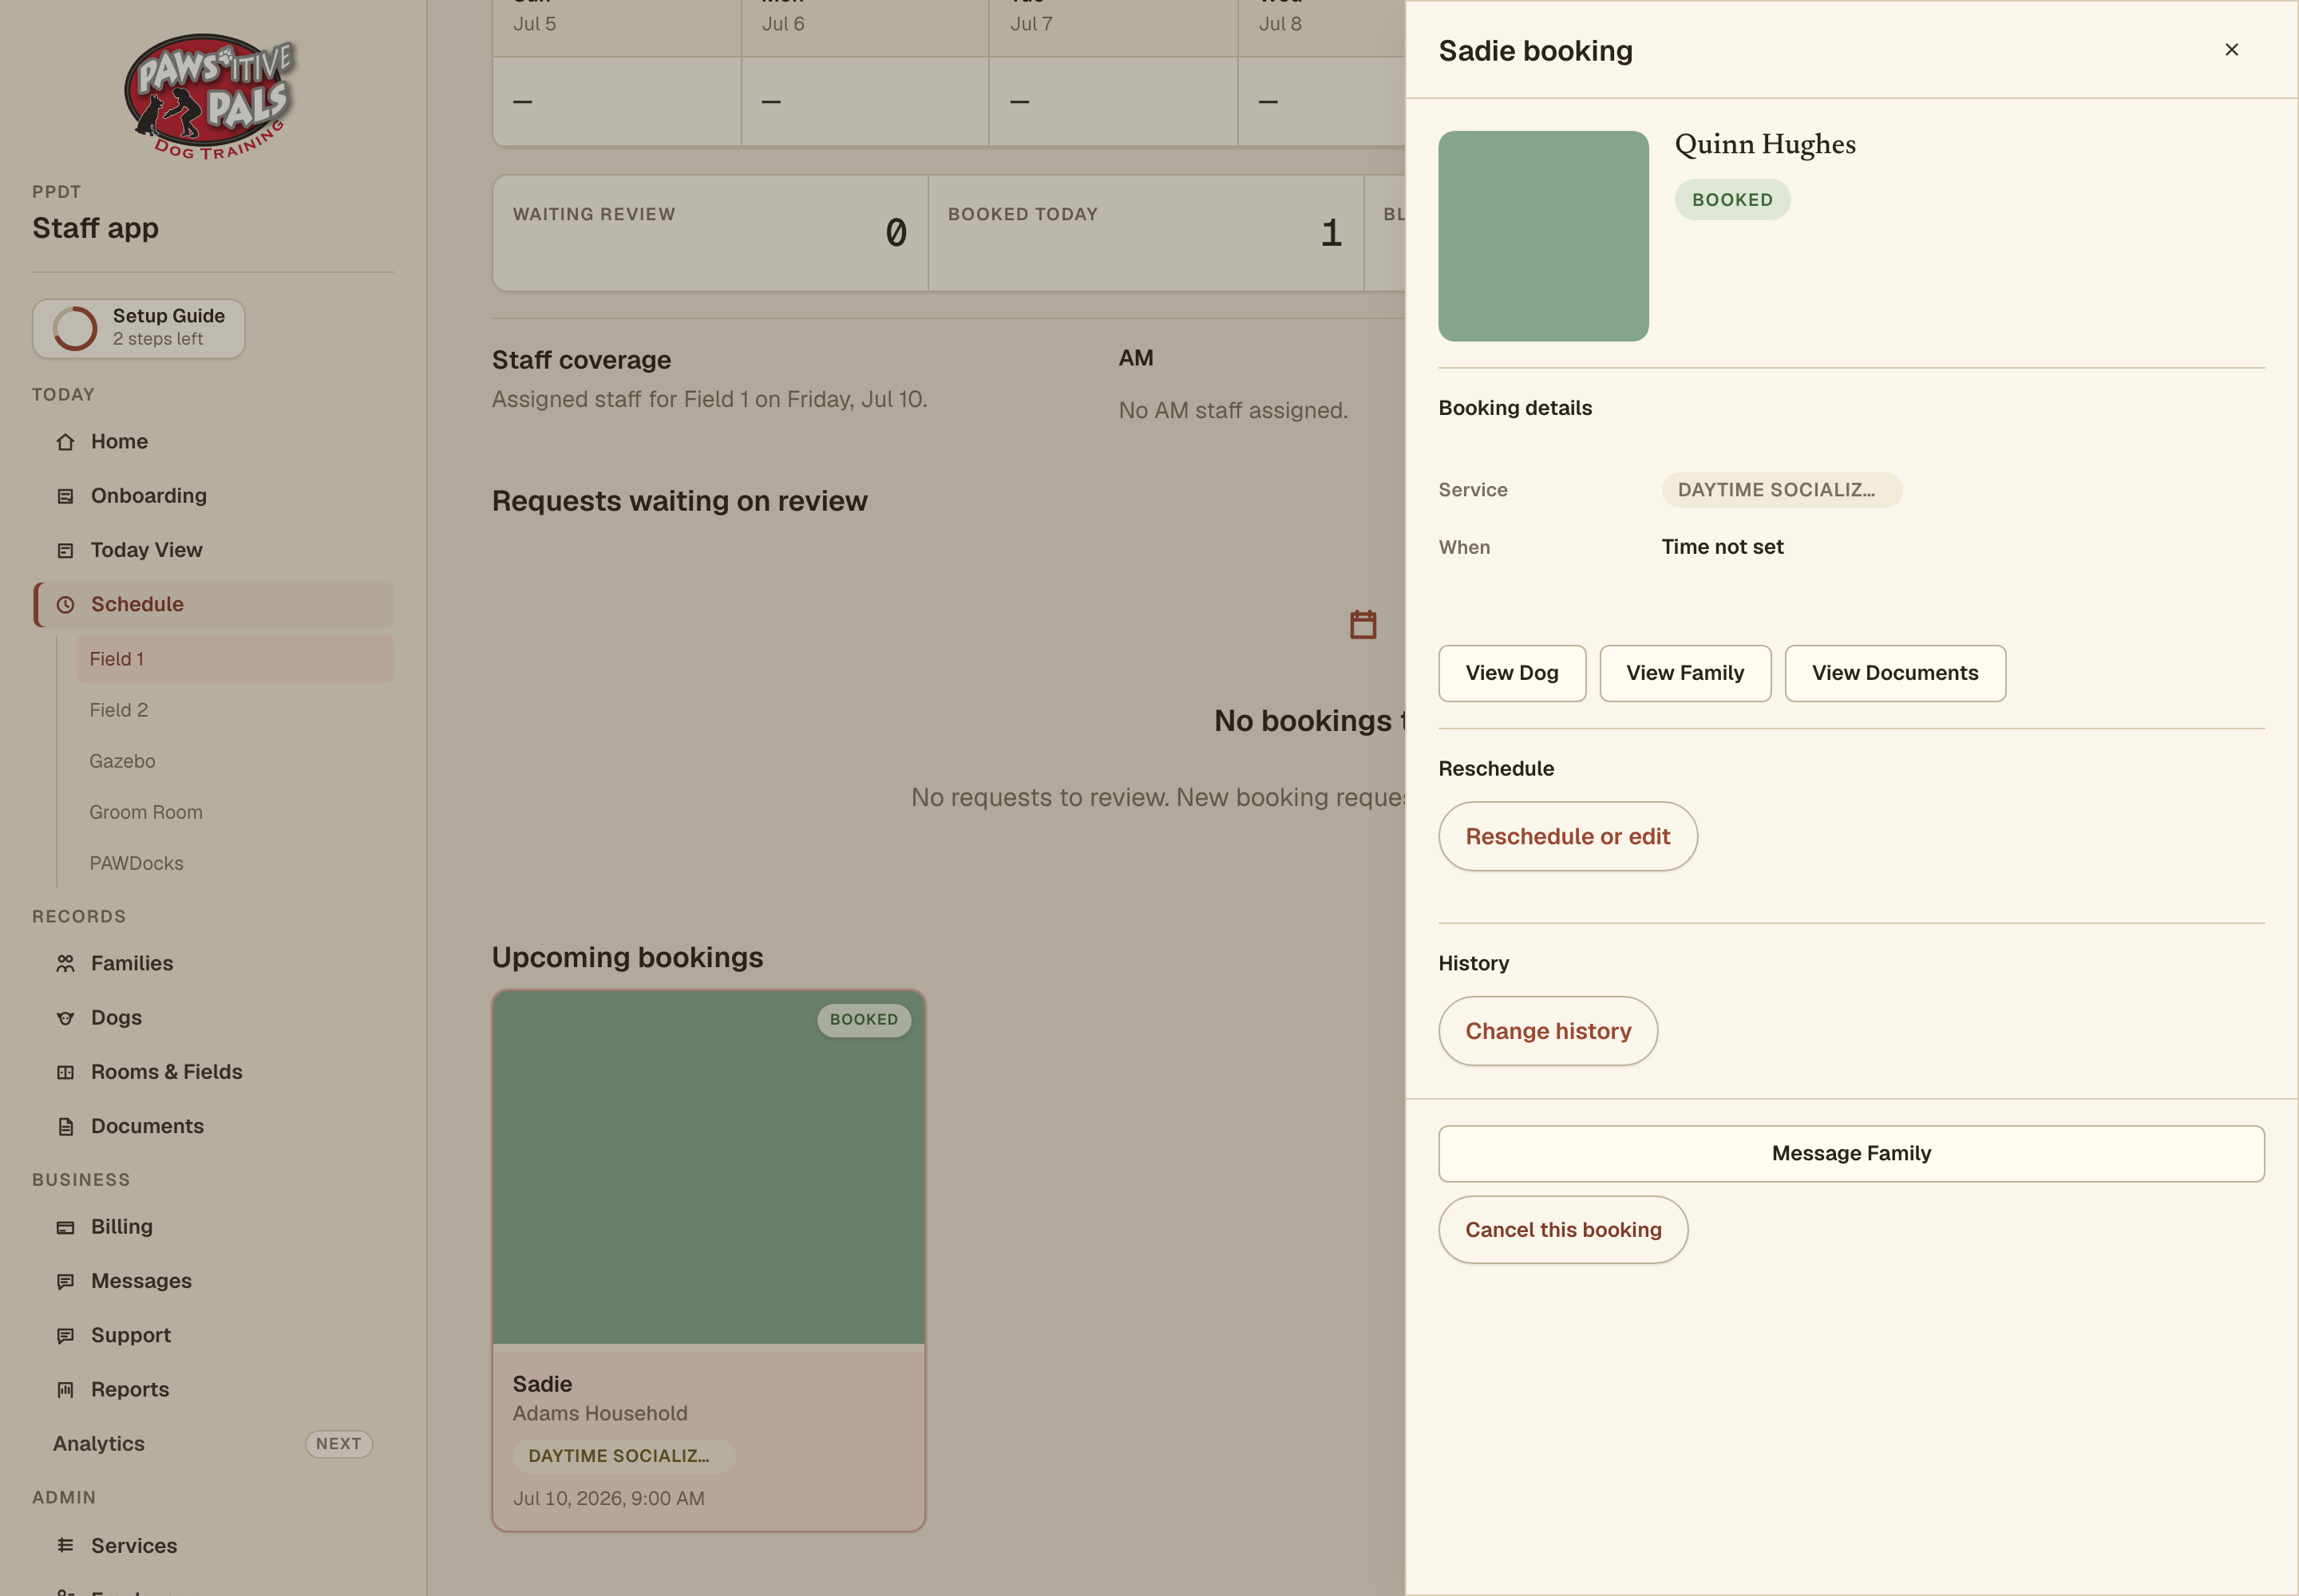The height and width of the screenshot is (1596, 2299).
Task: Click the Today View icon
Action: click(x=65, y=550)
